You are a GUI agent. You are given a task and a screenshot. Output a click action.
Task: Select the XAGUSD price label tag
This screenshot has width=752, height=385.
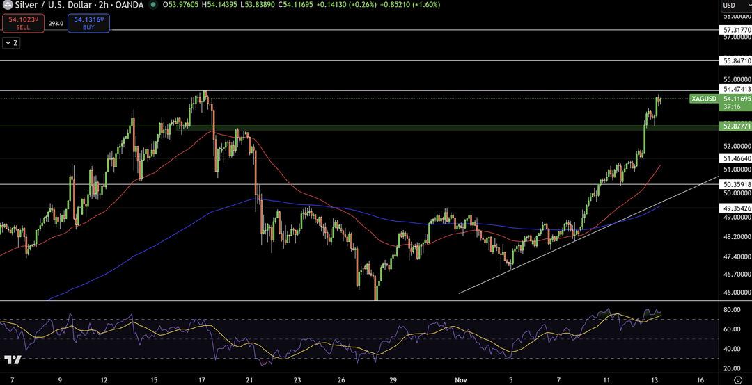click(x=703, y=99)
